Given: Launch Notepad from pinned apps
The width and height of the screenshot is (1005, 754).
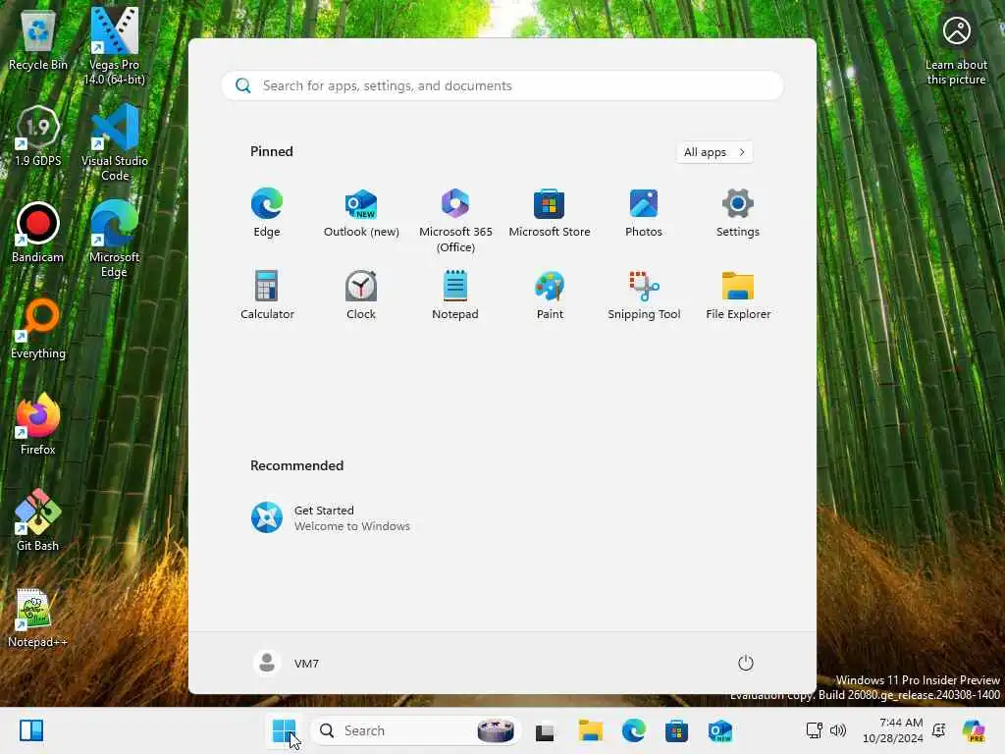Looking at the screenshot, I should pyautogui.click(x=455, y=295).
